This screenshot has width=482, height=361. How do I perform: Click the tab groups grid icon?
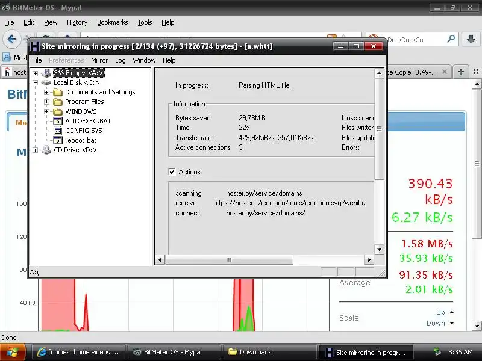tap(476, 72)
